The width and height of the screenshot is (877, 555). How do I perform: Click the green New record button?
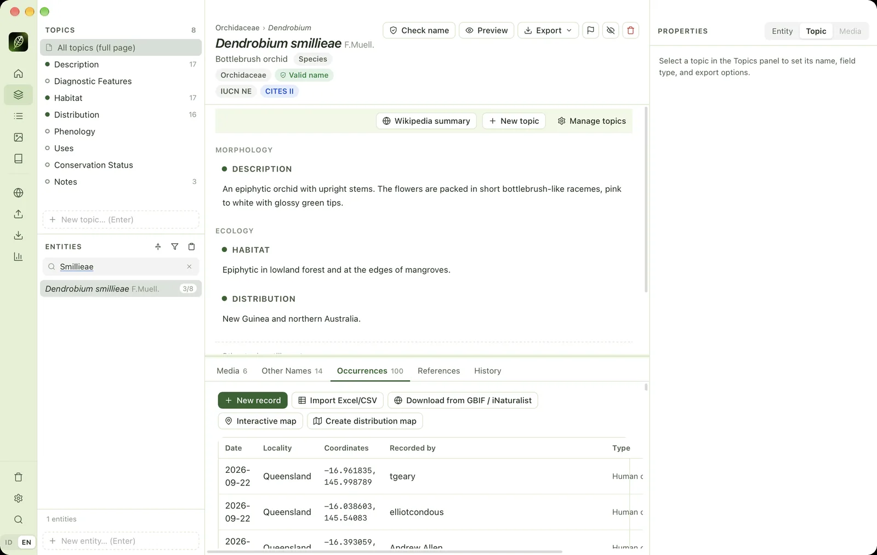pyautogui.click(x=253, y=400)
